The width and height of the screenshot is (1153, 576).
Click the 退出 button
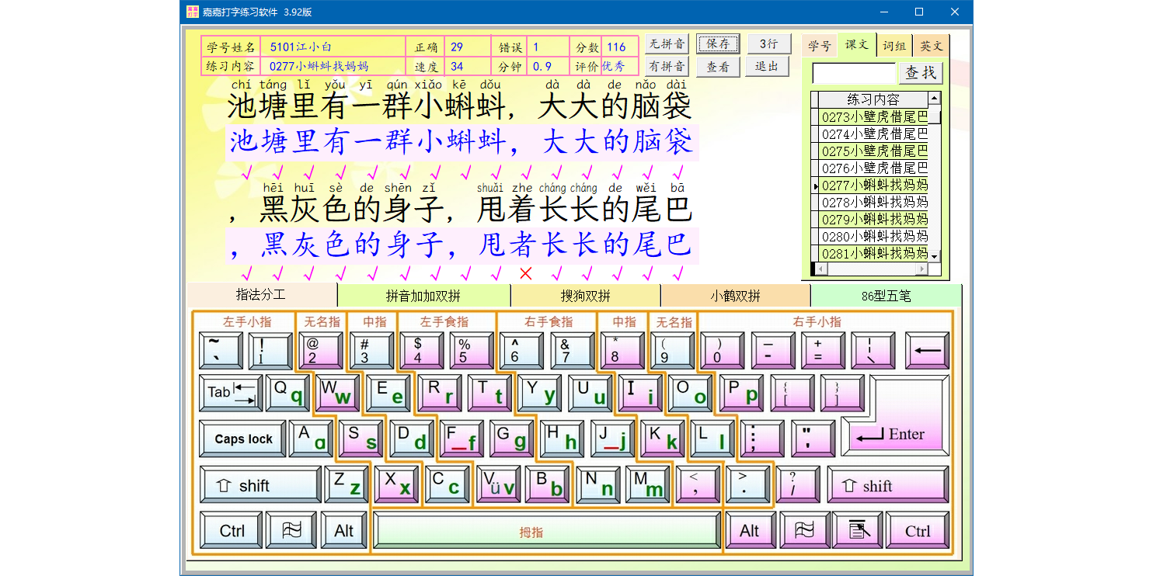(767, 67)
